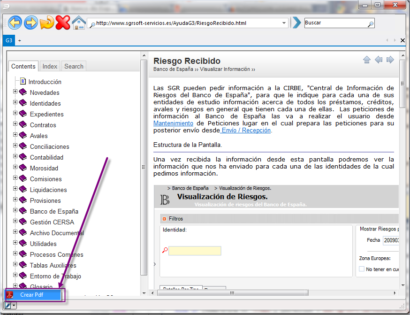
Task: Click the pen edit icon in status bar
Action: [x=8, y=305]
